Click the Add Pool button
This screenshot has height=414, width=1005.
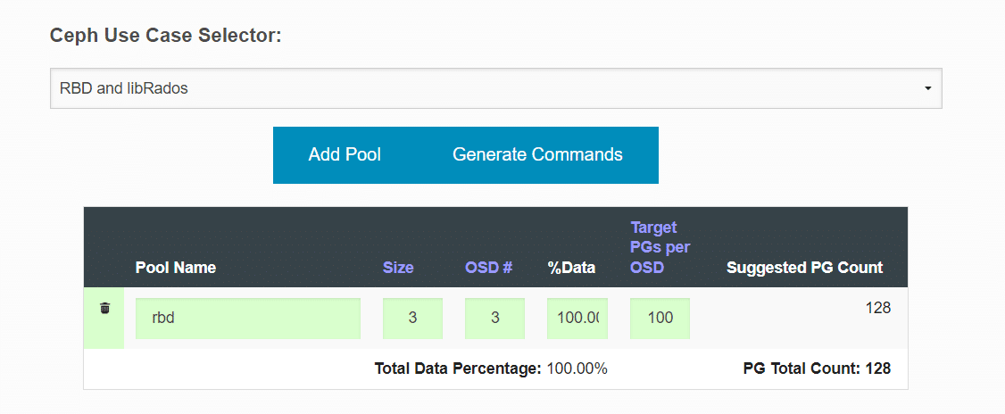pos(345,154)
